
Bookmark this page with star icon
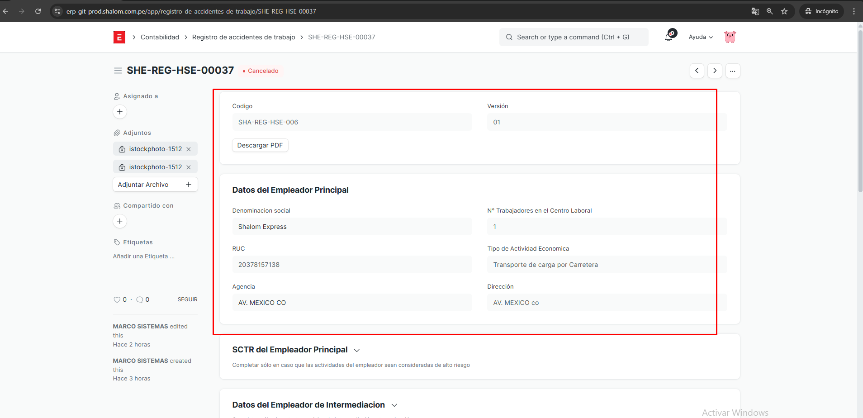coord(784,11)
